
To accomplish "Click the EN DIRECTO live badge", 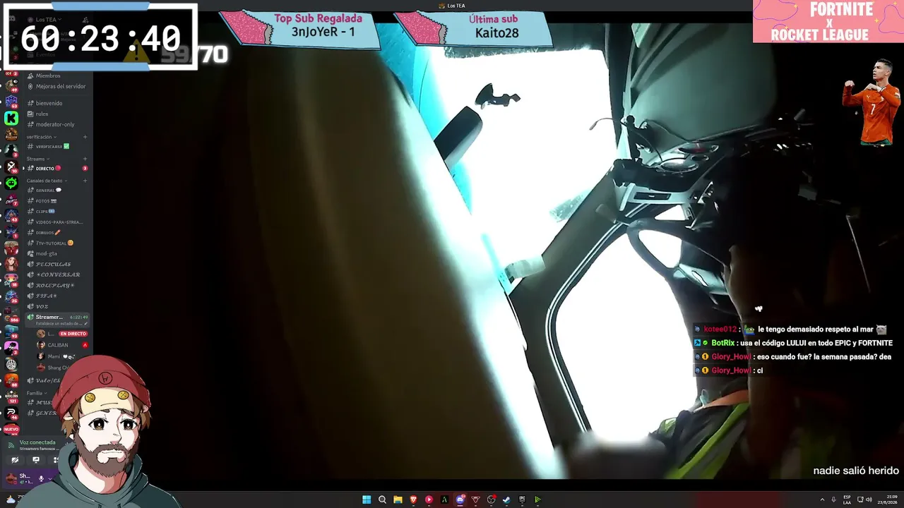I will pyautogui.click(x=73, y=334).
